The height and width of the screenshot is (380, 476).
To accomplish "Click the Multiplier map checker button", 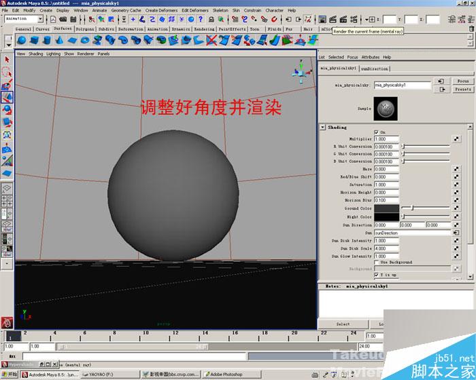I will [456, 139].
